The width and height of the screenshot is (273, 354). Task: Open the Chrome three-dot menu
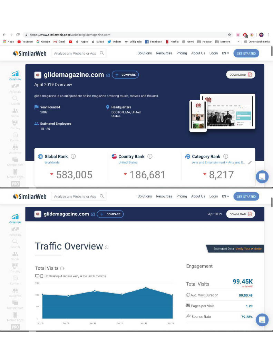[268, 35]
